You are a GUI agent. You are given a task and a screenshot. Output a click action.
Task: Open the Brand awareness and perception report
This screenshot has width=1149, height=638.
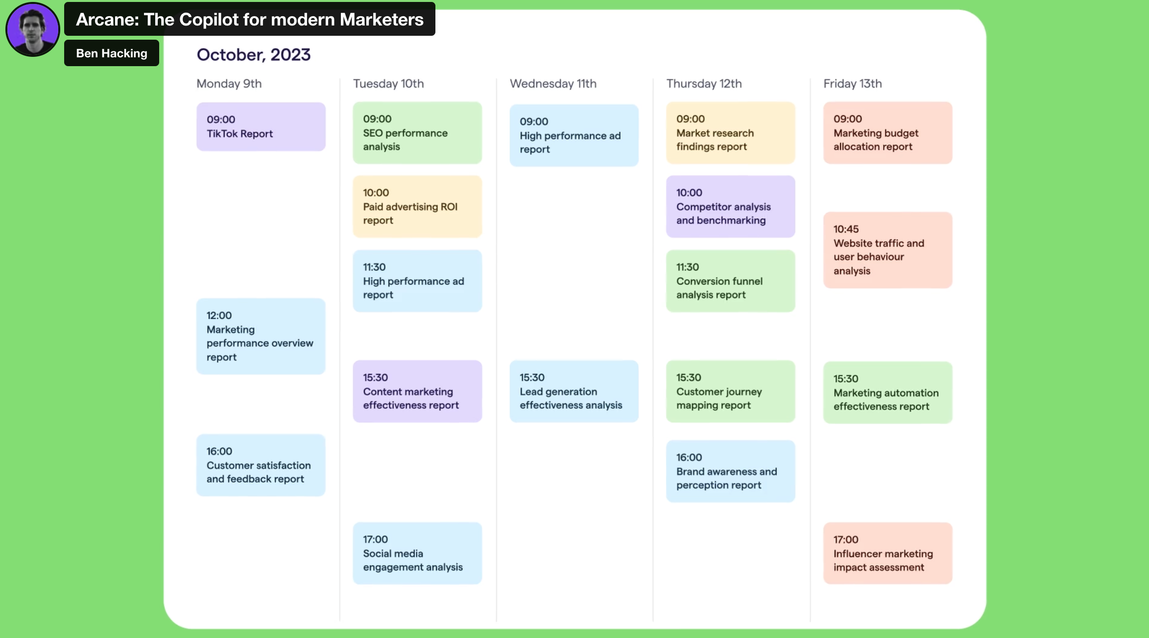point(731,471)
